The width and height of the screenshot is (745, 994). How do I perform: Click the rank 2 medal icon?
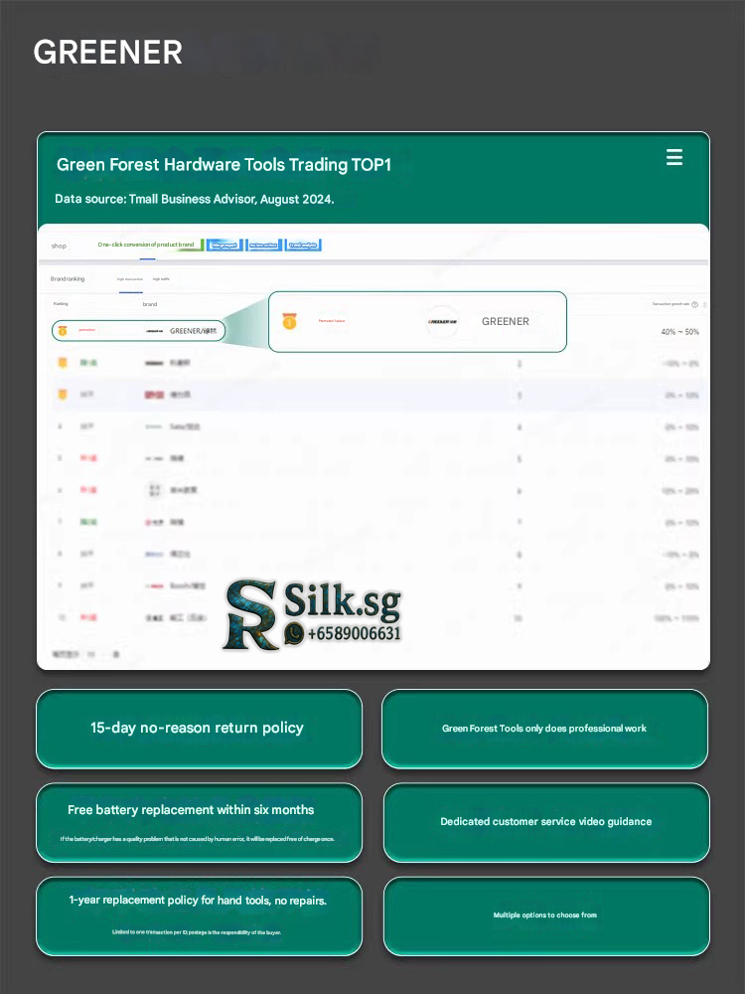[x=62, y=363]
